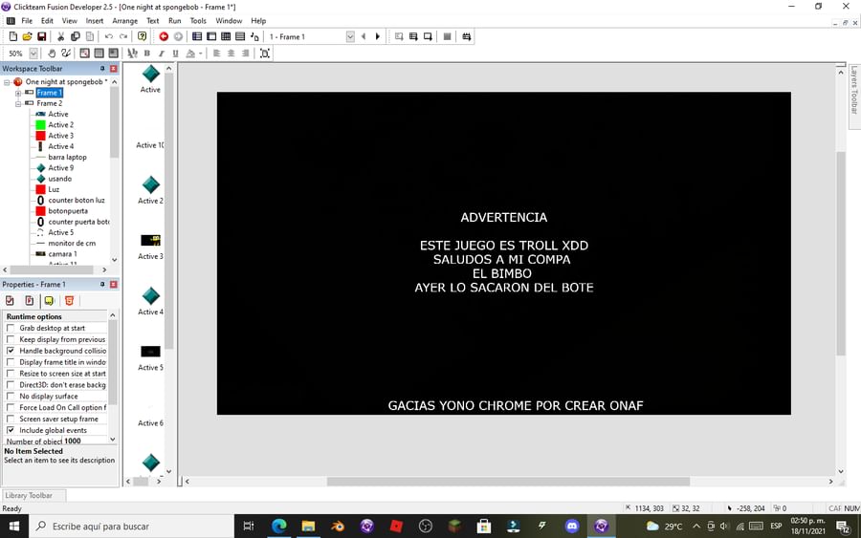
Task: Toggle underline text formatting
Action: coord(176,54)
